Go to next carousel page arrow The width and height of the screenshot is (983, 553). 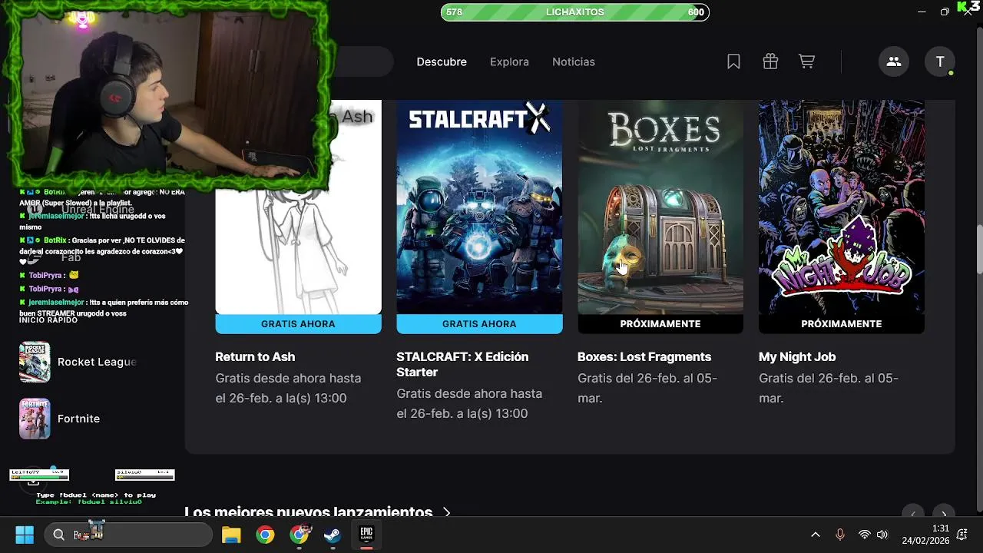[944, 514]
